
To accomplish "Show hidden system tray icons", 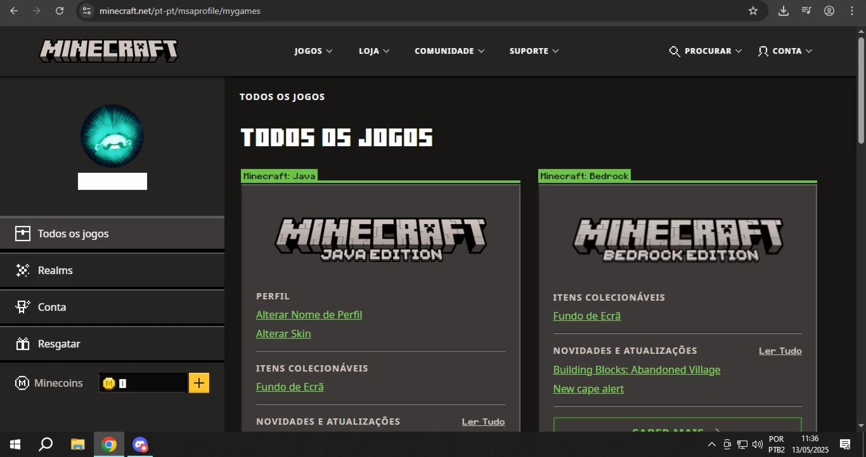I will pos(711,444).
